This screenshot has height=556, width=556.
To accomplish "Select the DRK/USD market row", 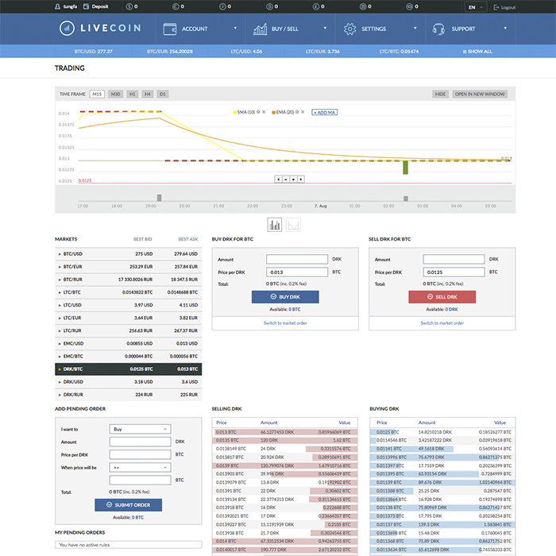I will coord(129,382).
